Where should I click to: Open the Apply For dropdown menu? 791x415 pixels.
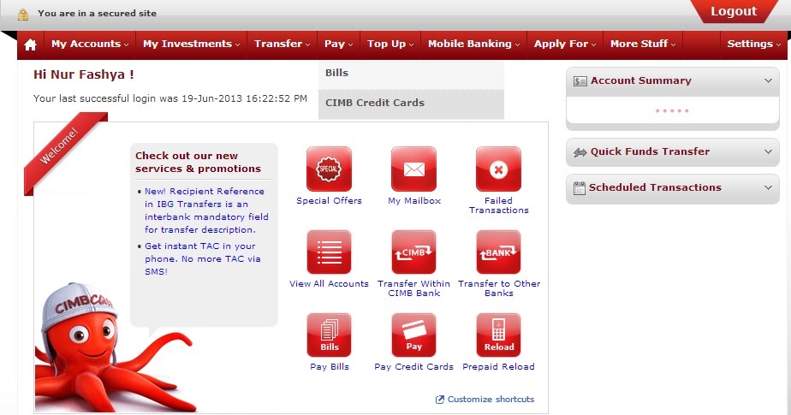pyautogui.click(x=565, y=44)
